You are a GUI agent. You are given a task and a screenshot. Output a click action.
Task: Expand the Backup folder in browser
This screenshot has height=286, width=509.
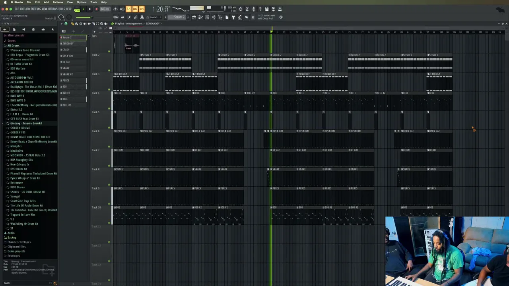(12, 238)
